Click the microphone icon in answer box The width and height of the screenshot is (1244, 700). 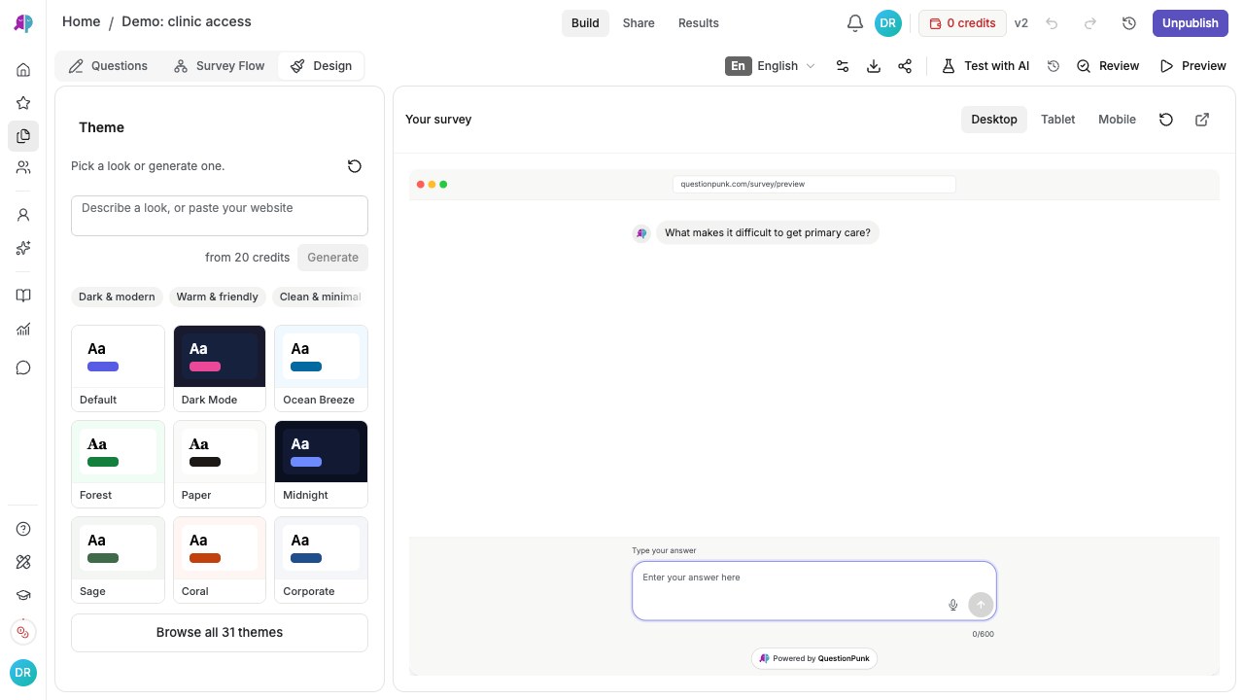click(953, 605)
